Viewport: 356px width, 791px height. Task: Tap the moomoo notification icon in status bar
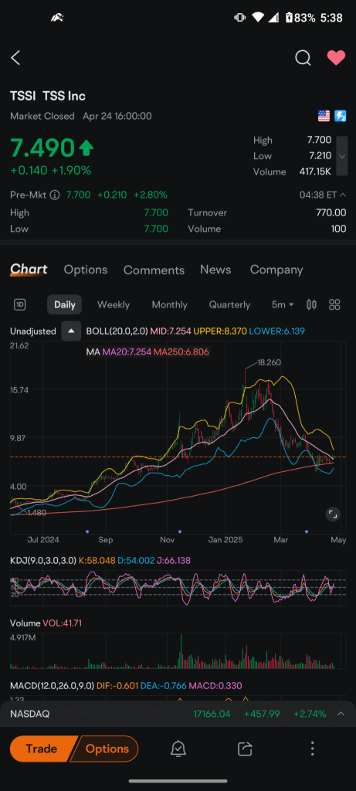coord(57,18)
